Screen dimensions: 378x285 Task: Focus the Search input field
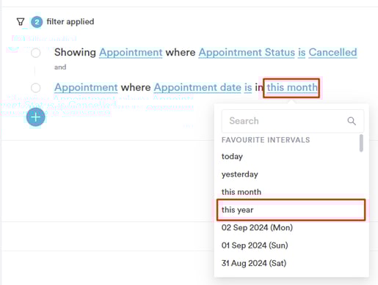pyautogui.click(x=293, y=121)
